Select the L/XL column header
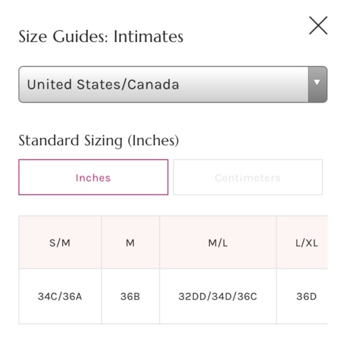 (306, 243)
